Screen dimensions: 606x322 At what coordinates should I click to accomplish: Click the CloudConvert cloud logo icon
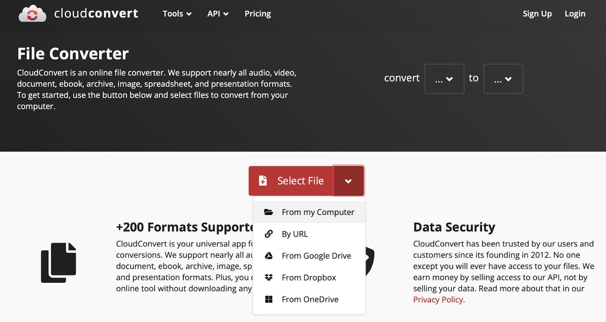(32, 14)
